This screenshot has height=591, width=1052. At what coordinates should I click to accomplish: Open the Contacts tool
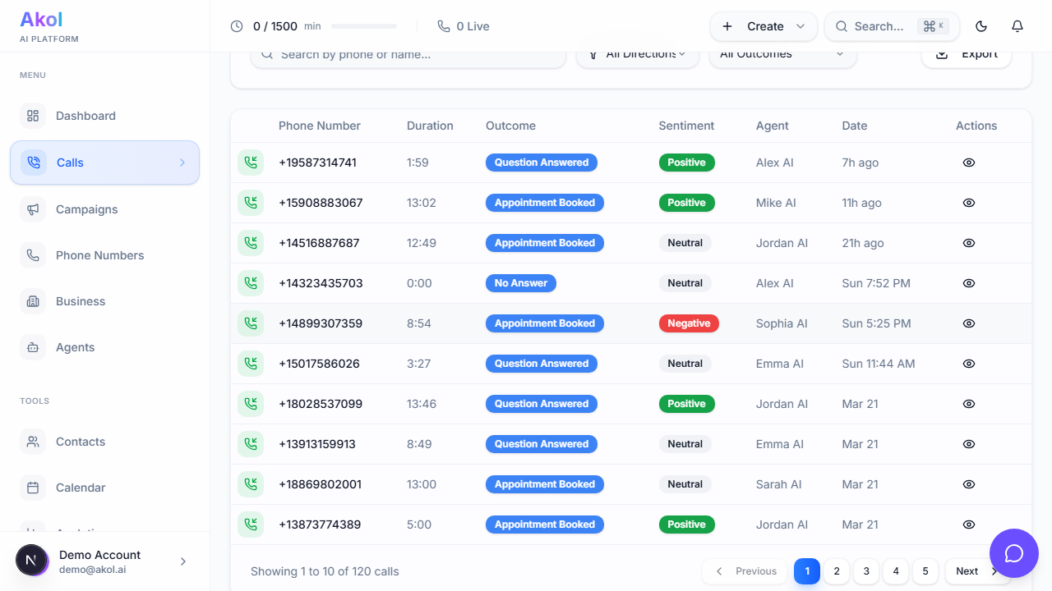point(81,442)
